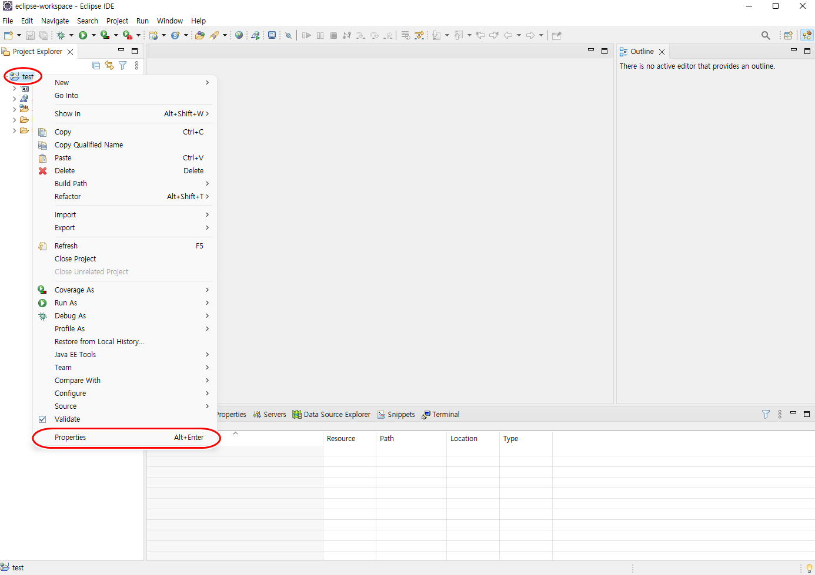Open Run As submenu in context menu
Image resolution: width=815 pixels, height=575 pixels.
click(x=125, y=303)
